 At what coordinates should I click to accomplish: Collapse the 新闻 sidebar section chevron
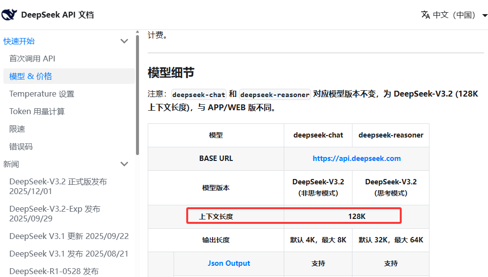coord(124,164)
